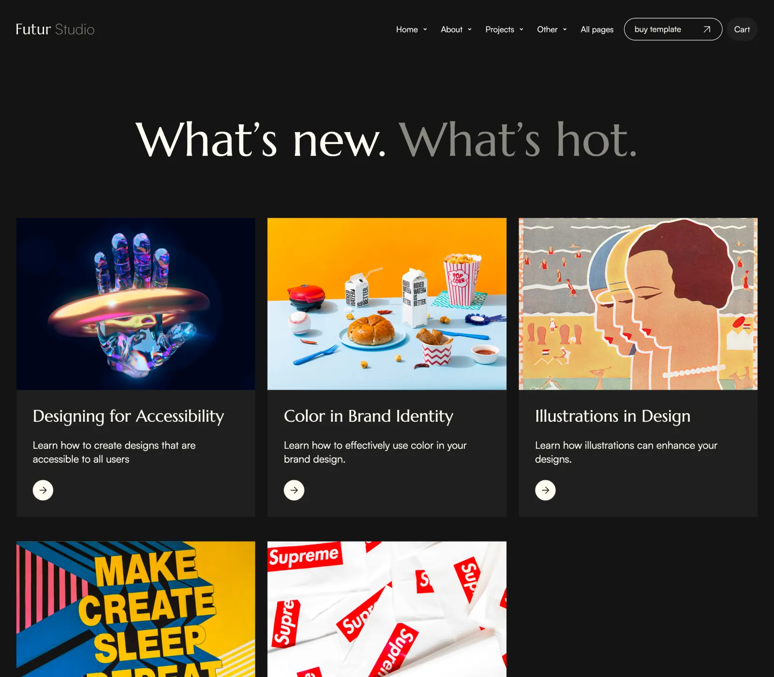Click the buy template button
This screenshot has width=774, height=677.
point(673,29)
